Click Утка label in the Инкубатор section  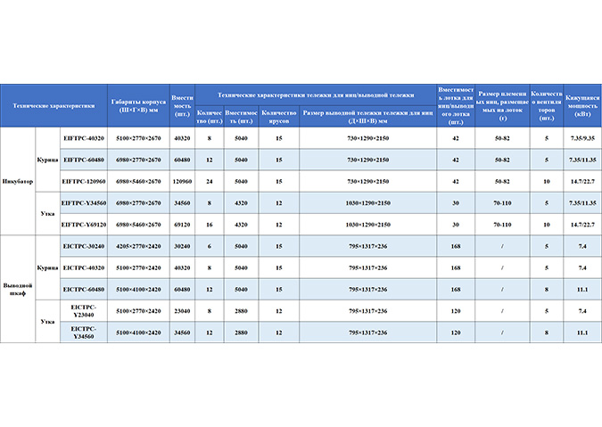pyautogui.click(x=47, y=214)
